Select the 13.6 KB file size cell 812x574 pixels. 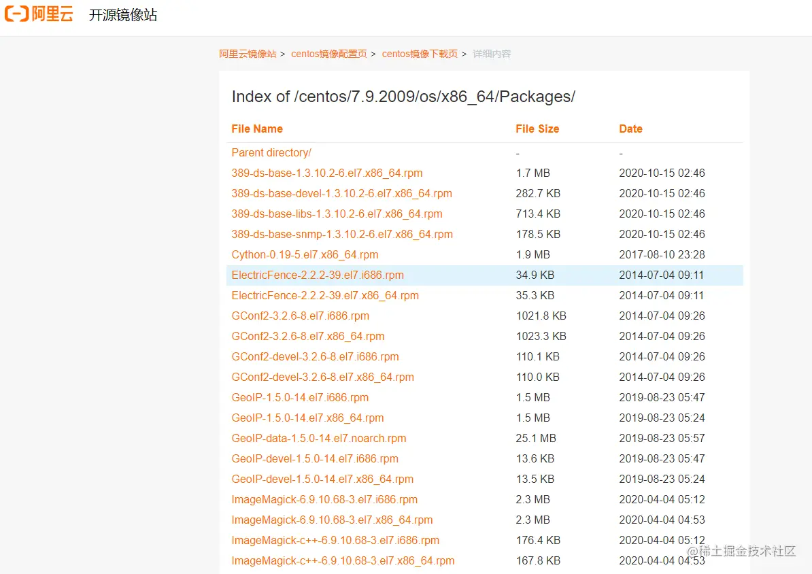(x=535, y=459)
